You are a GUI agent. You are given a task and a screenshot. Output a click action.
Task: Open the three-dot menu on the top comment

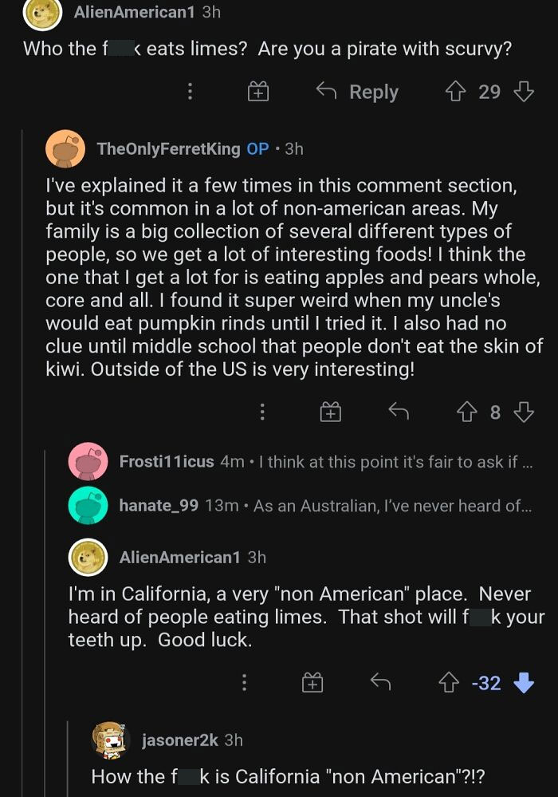190,92
